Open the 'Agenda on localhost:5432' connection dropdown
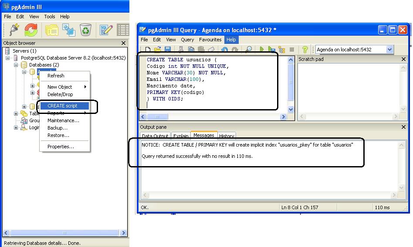The height and width of the screenshot is (247, 413). pyautogui.click(x=389, y=50)
